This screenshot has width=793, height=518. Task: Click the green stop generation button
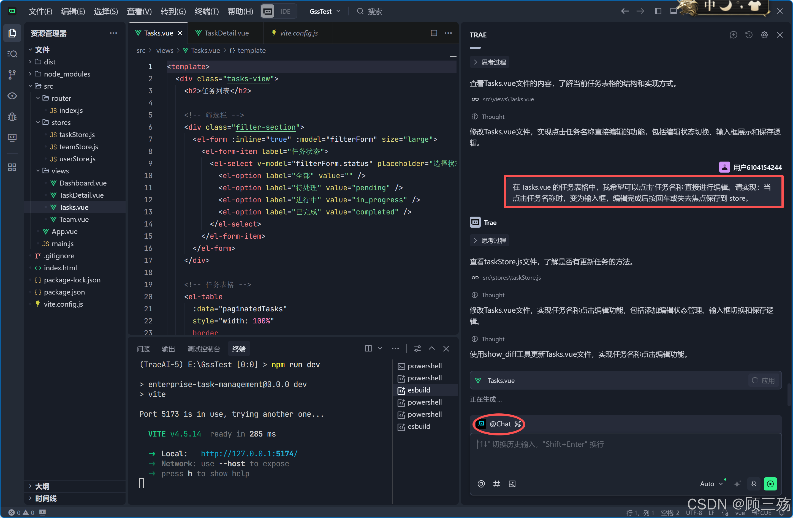(770, 484)
